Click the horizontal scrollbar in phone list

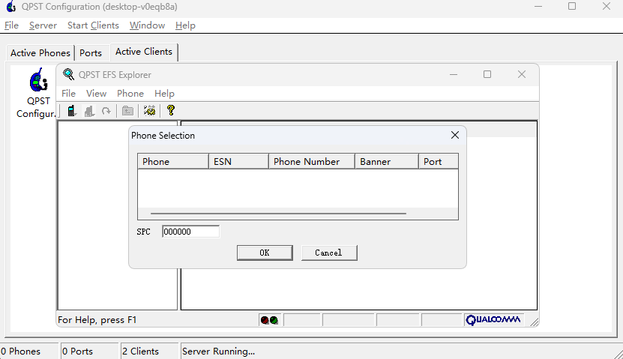(278, 214)
